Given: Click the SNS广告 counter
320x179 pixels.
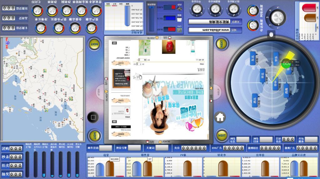Looking at the screenshot, I should (x=233, y=148).
